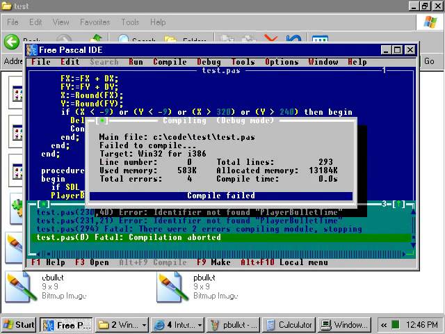The width and height of the screenshot is (445, 334).
Task: Open the Options menu
Action: tap(282, 62)
